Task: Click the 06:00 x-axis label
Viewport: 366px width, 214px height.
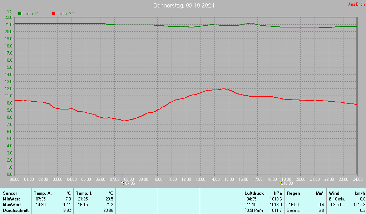Action: (x=100, y=179)
